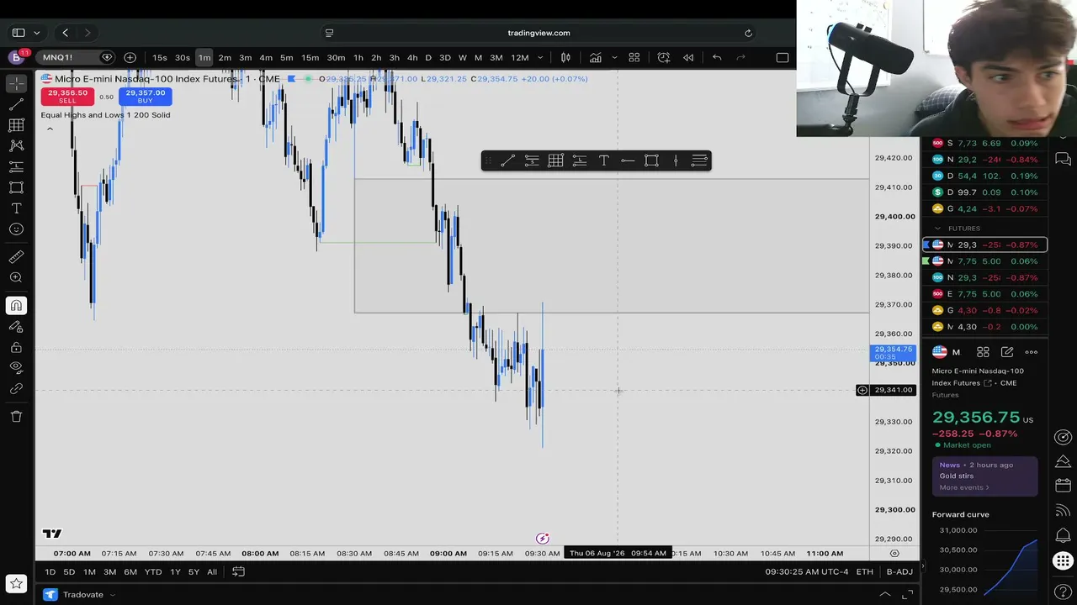Open the emoji and icons tool
This screenshot has height=605, width=1077.
coord(16,229)
